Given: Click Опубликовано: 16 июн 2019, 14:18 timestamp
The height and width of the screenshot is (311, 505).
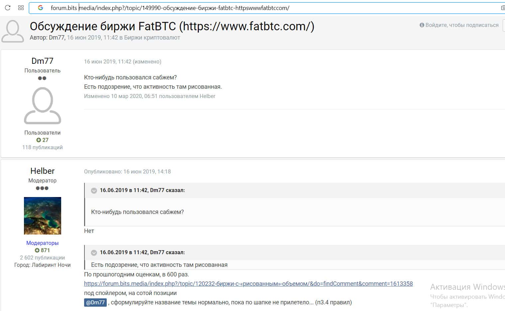Looking at the screenshot, I should coord(127,171).
